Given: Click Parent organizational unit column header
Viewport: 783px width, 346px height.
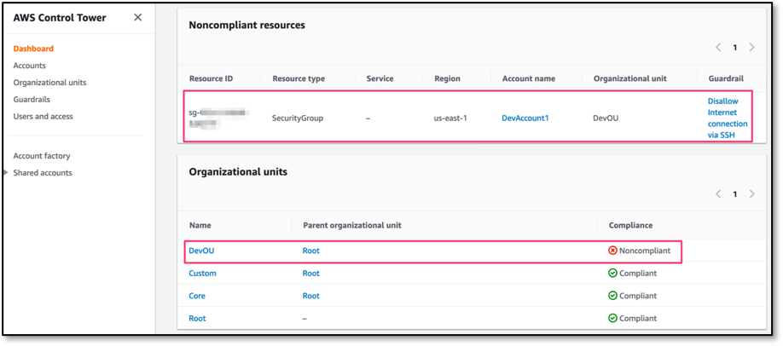Looking at the screenshot, I should pos(352,225).
